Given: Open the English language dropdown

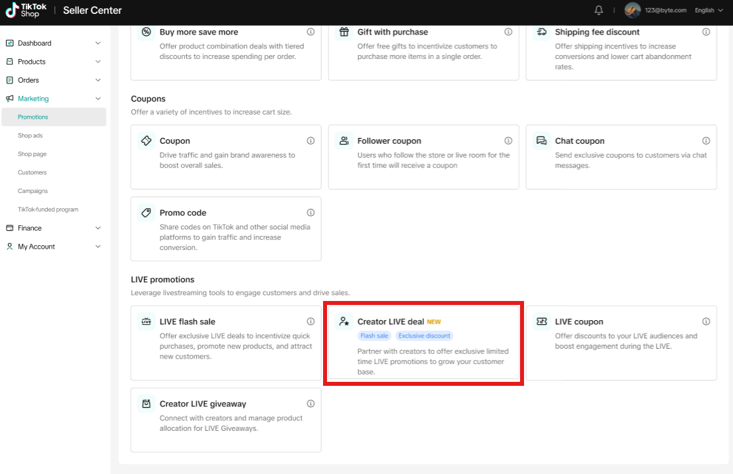Looking at the screenshot, I should 708,11.
